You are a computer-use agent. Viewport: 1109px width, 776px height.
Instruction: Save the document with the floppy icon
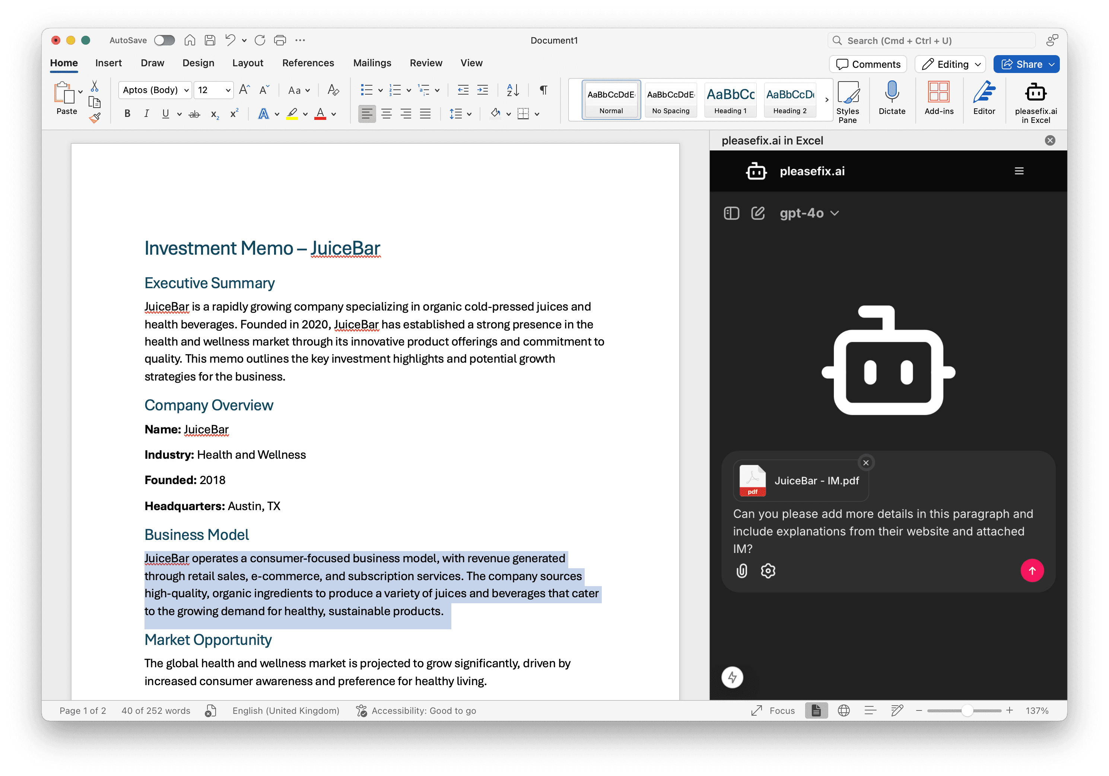point(210,40)
